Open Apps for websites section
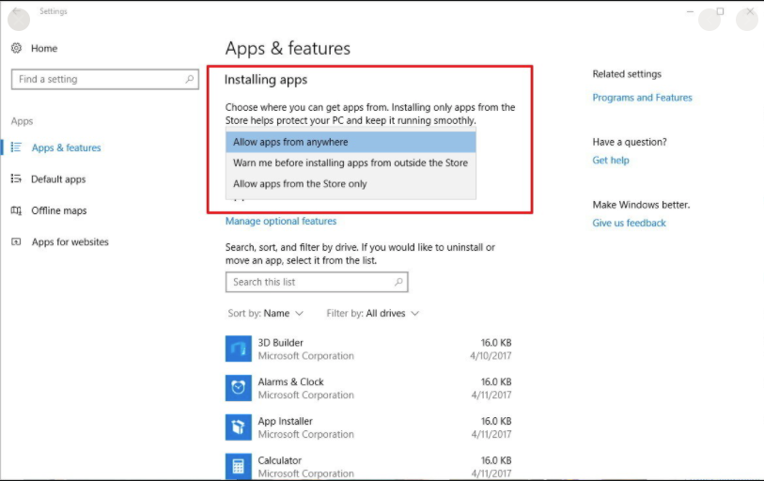Image resolution: width=764 pixels, height=481 pixels. (x=70, y=241)
